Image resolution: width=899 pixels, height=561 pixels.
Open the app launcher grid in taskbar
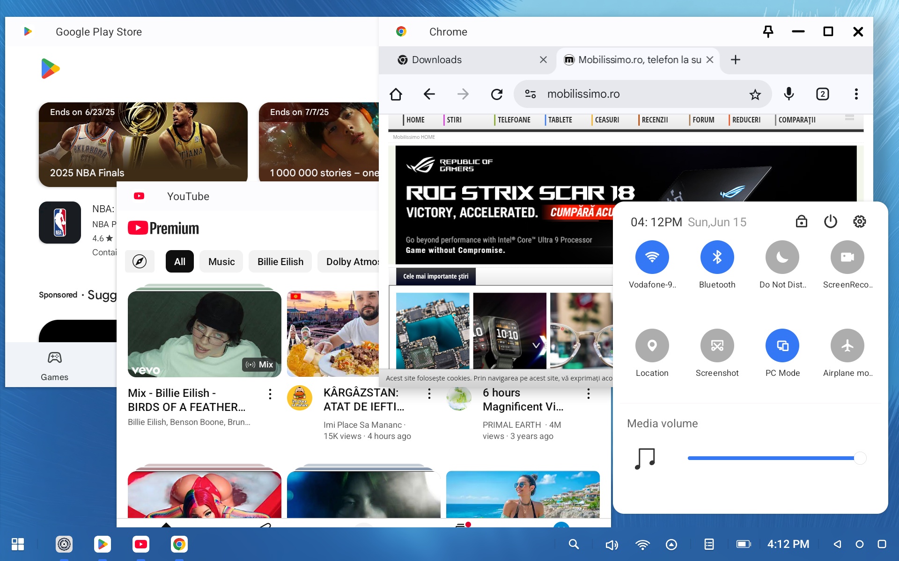point(18,544)
